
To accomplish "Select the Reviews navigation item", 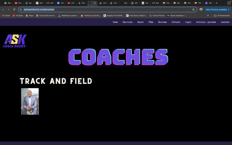I will (x=162, y=22).
